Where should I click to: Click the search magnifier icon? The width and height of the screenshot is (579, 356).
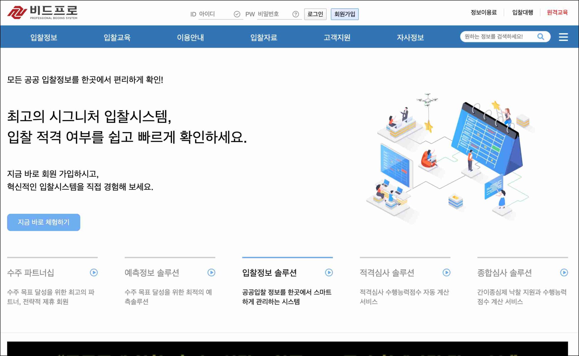click(x=541, y=36)
